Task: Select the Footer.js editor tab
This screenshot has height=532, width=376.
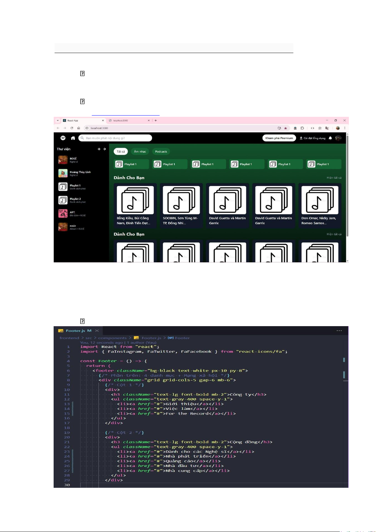Action: pyautogui.click(x=75, y=331)
